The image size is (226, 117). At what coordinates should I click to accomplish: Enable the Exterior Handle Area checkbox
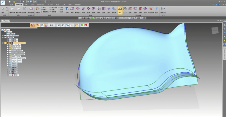[8, 58]
